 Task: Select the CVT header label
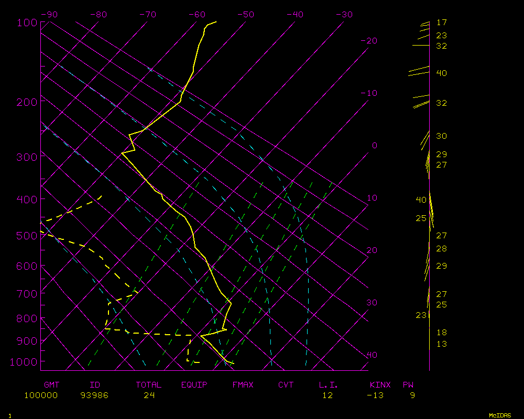pos(286,385)
